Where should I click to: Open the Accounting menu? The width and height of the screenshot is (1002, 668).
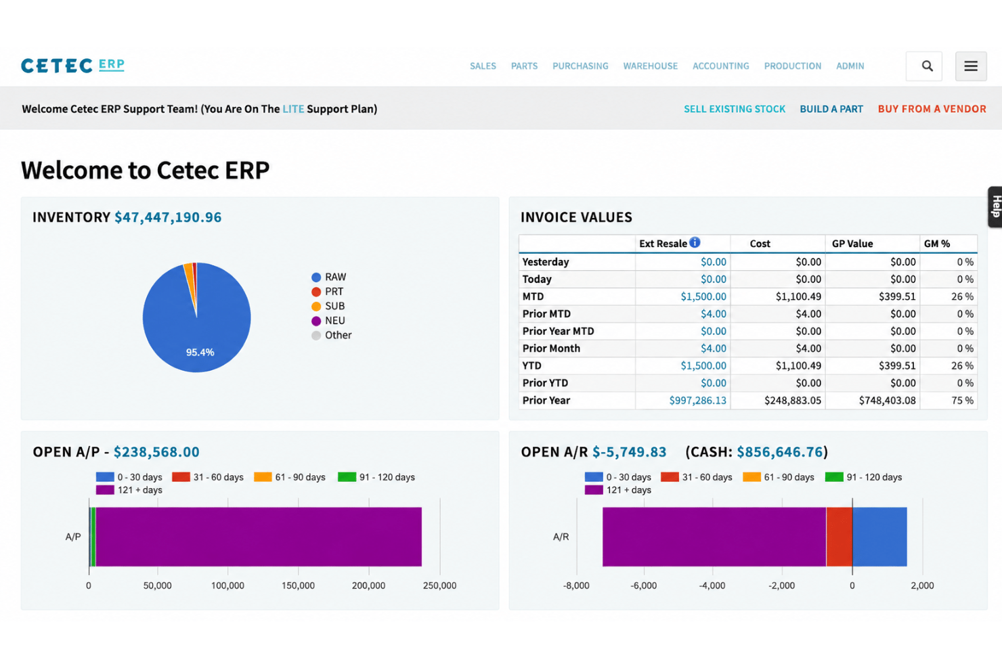point(721,66)
